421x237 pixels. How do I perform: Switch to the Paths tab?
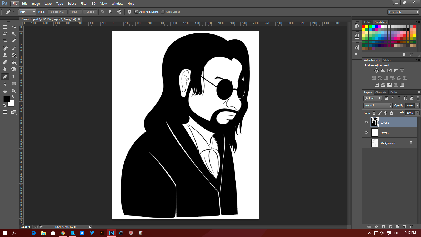pyautogui.click(x=394, y=92)
